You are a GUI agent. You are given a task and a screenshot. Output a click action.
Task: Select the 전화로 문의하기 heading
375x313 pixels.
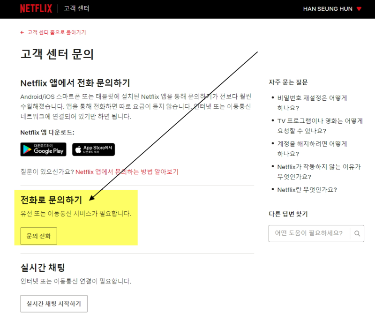pos(51,200)
